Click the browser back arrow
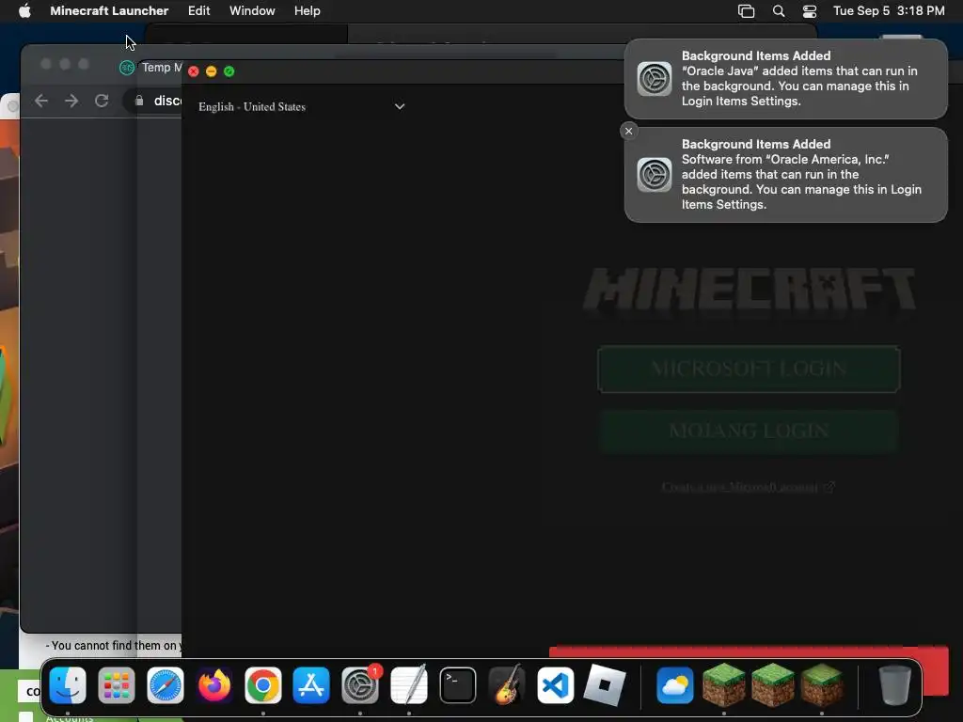This screenshot has width=963, height=722. tap(41, 101)
